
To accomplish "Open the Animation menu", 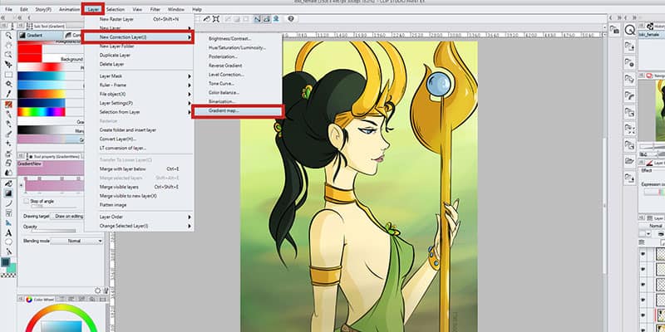I will tap(69, 9).
